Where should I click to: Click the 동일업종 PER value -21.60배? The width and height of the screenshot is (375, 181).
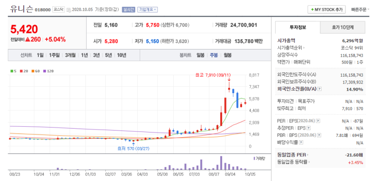tap(354, 155)
